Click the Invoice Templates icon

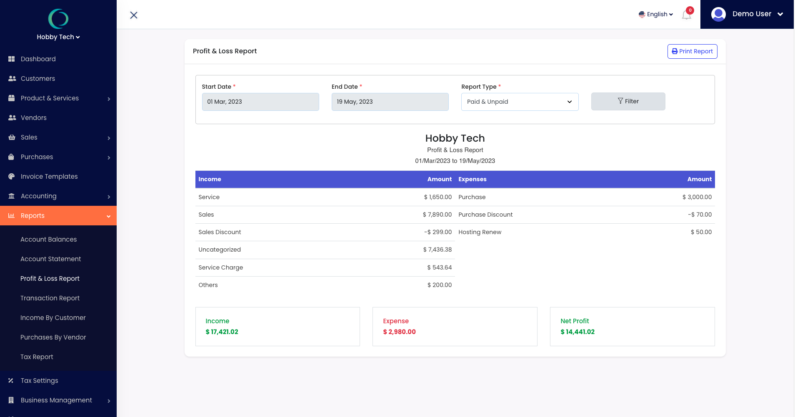pyautogui.click(x=12, y=176)
